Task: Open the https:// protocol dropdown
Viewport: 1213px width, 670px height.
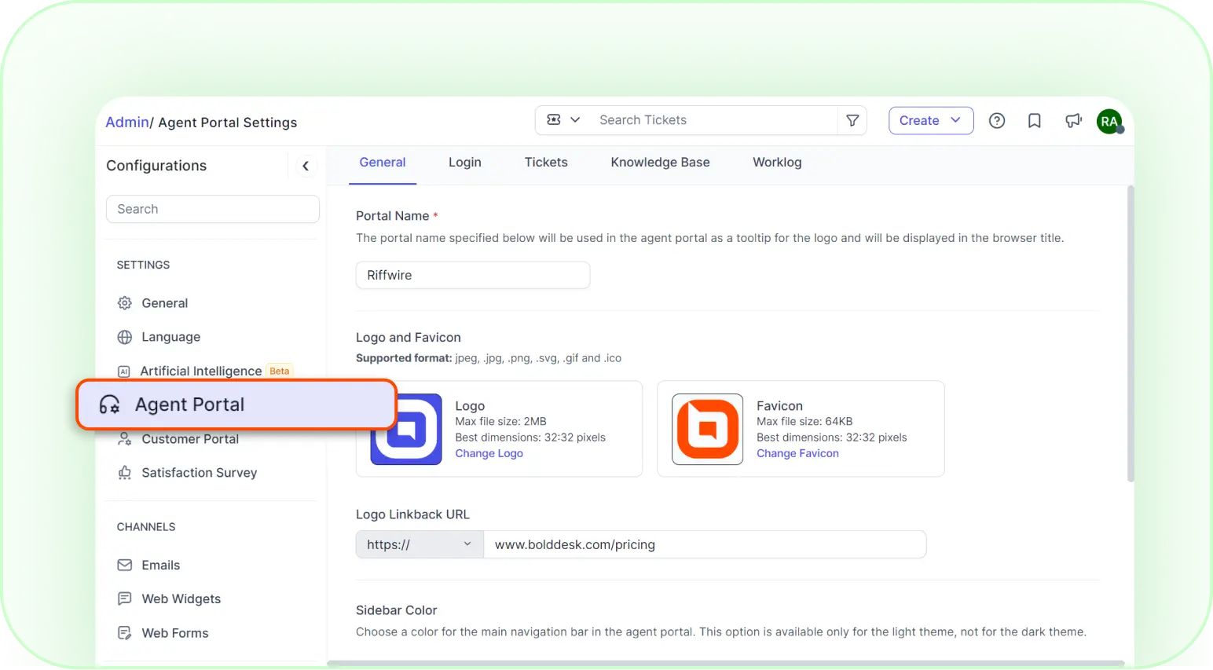Action: [420, 545]
